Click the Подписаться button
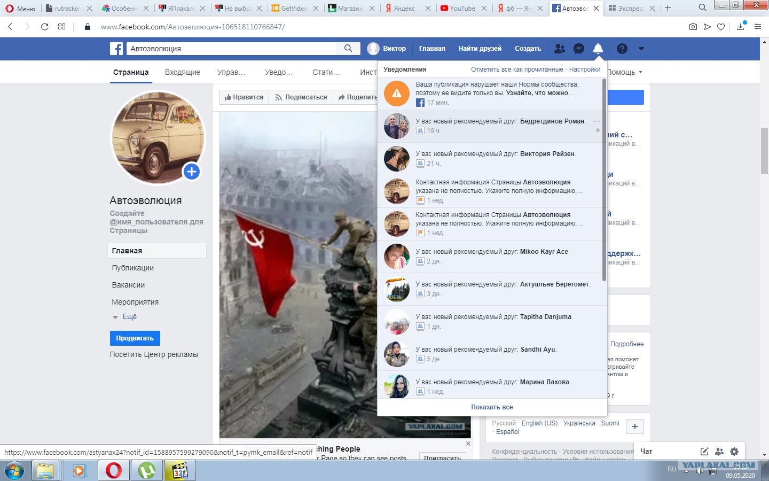Screen dimensions: 769x481 (301, 97)
